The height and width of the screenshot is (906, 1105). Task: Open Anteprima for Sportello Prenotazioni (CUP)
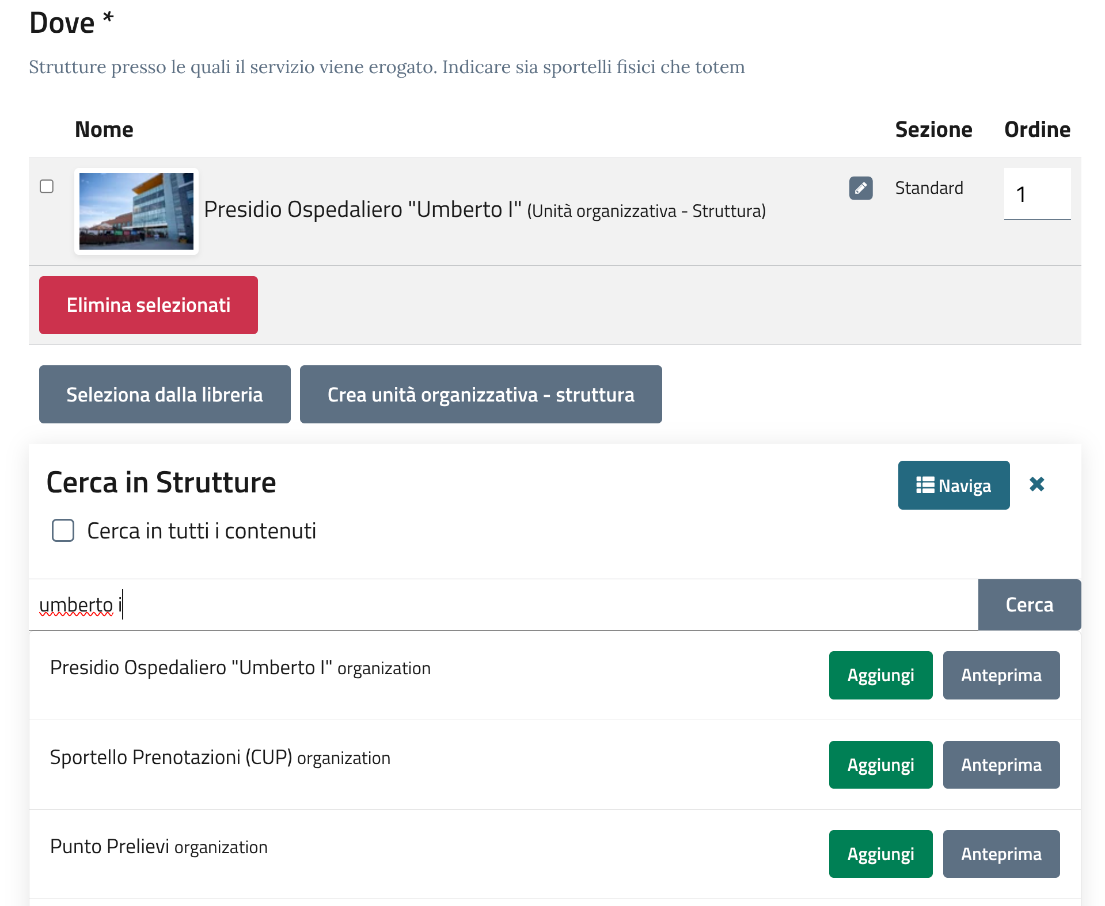pos(1001,765)
